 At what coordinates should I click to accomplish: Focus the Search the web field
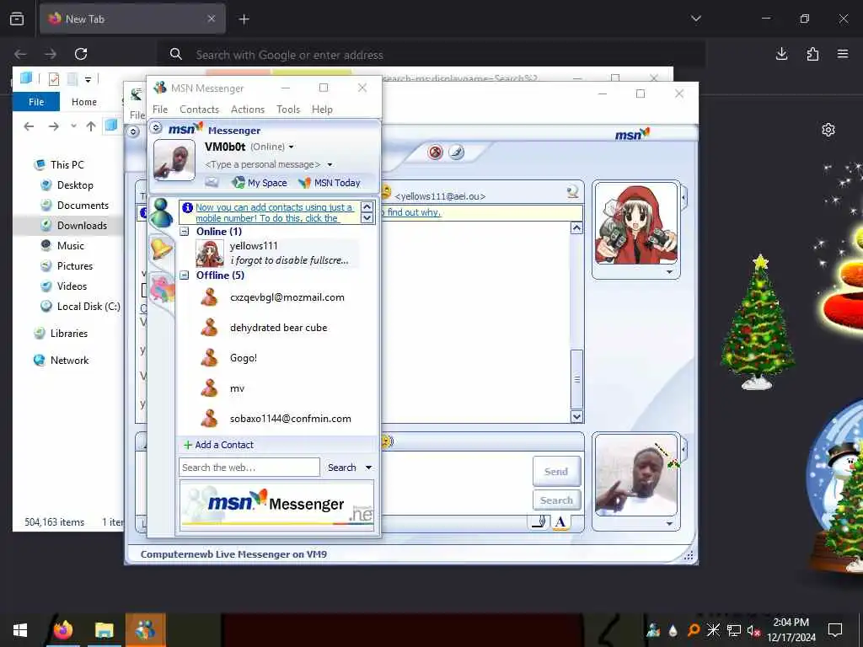[249, 468]
